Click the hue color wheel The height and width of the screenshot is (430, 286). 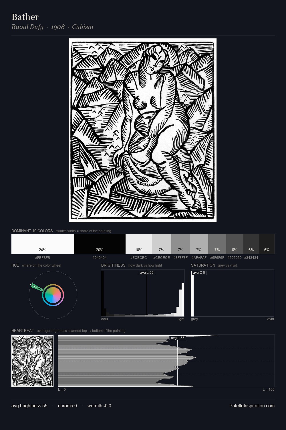tap(53, 295)
